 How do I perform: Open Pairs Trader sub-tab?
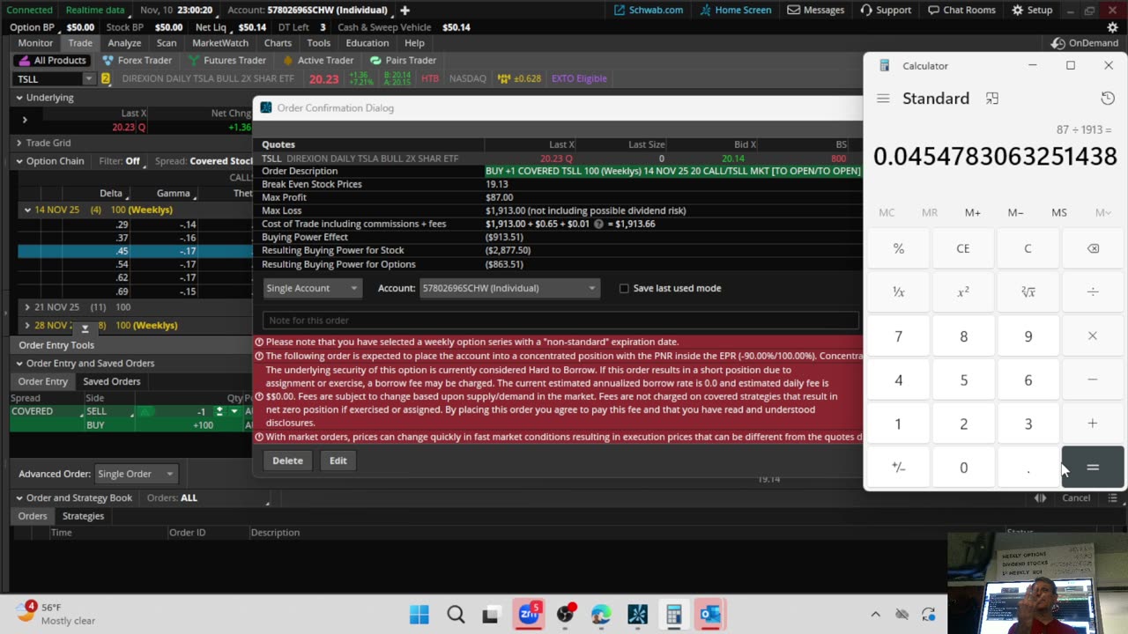(x=403, y=60)
